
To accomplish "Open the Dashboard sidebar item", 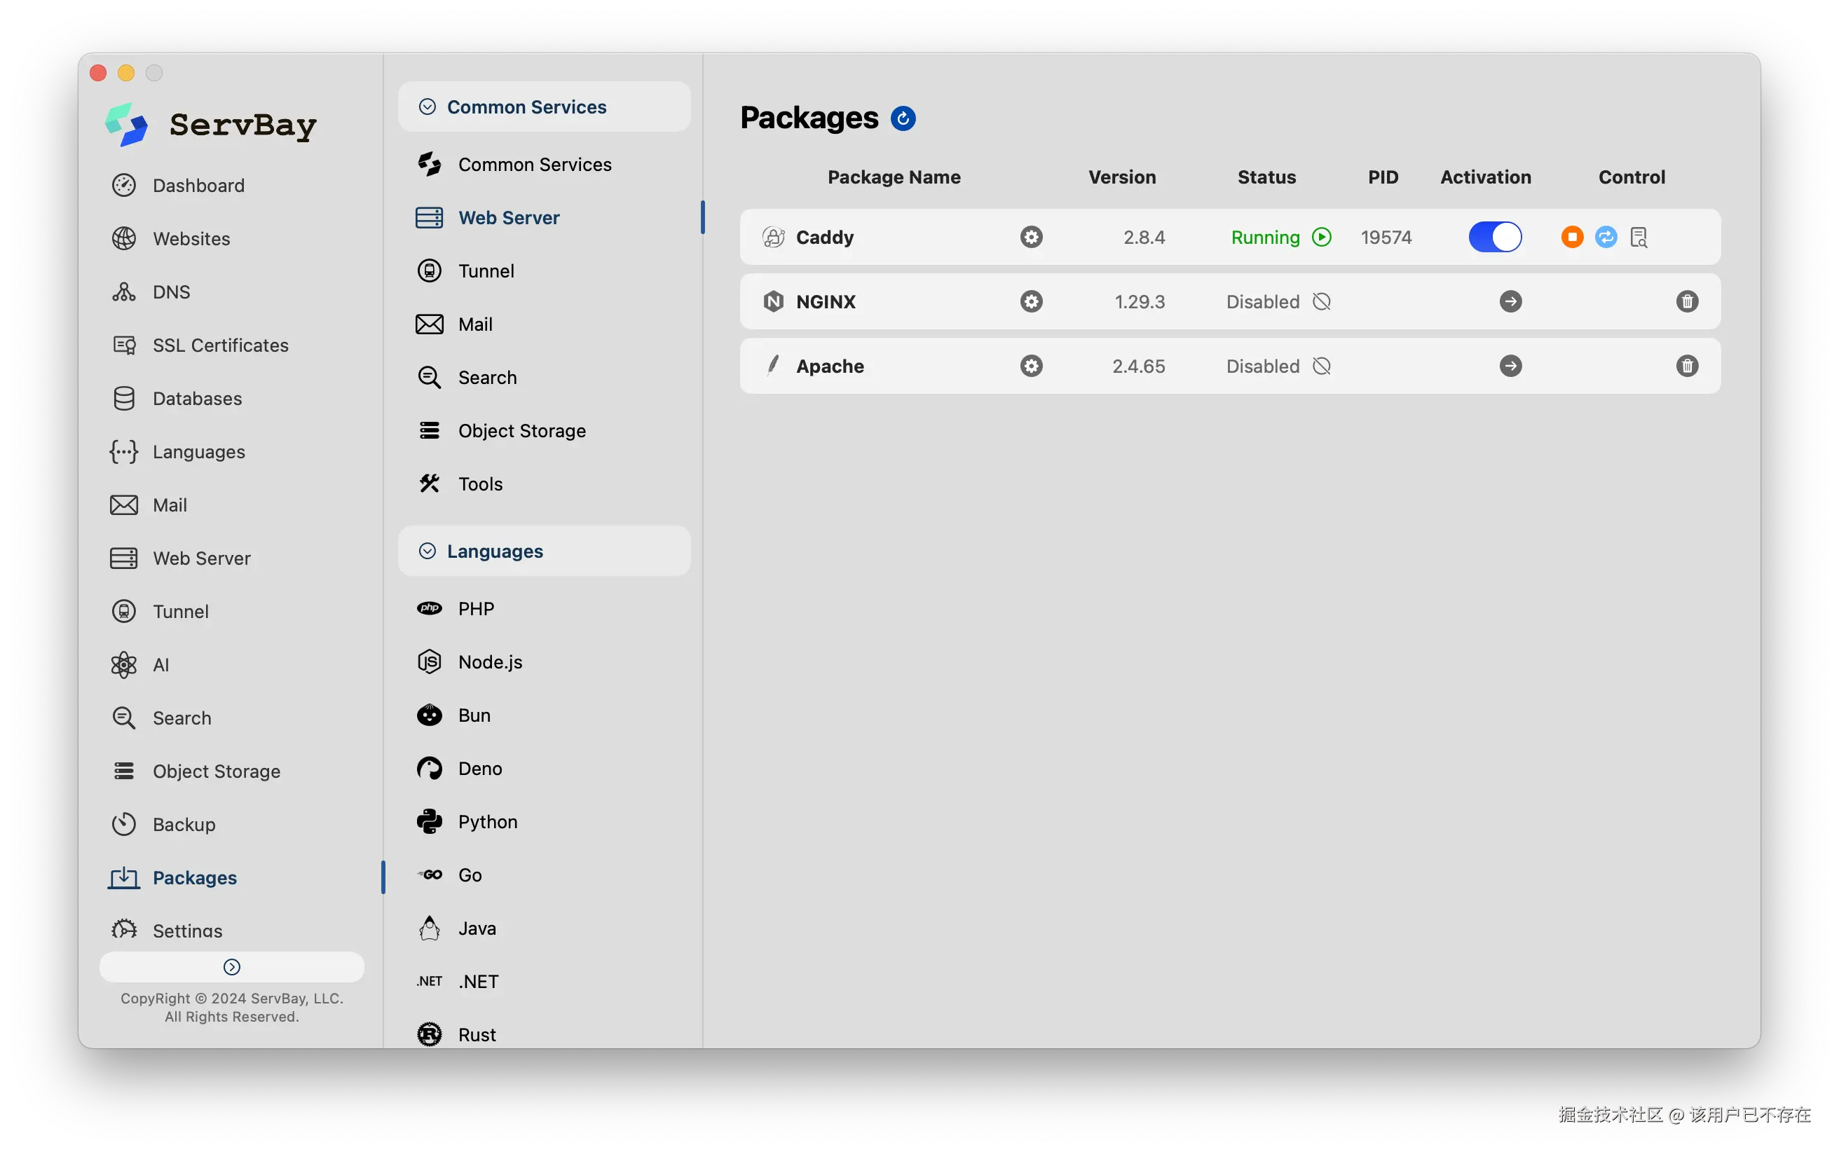I will [x=198, y=185].
